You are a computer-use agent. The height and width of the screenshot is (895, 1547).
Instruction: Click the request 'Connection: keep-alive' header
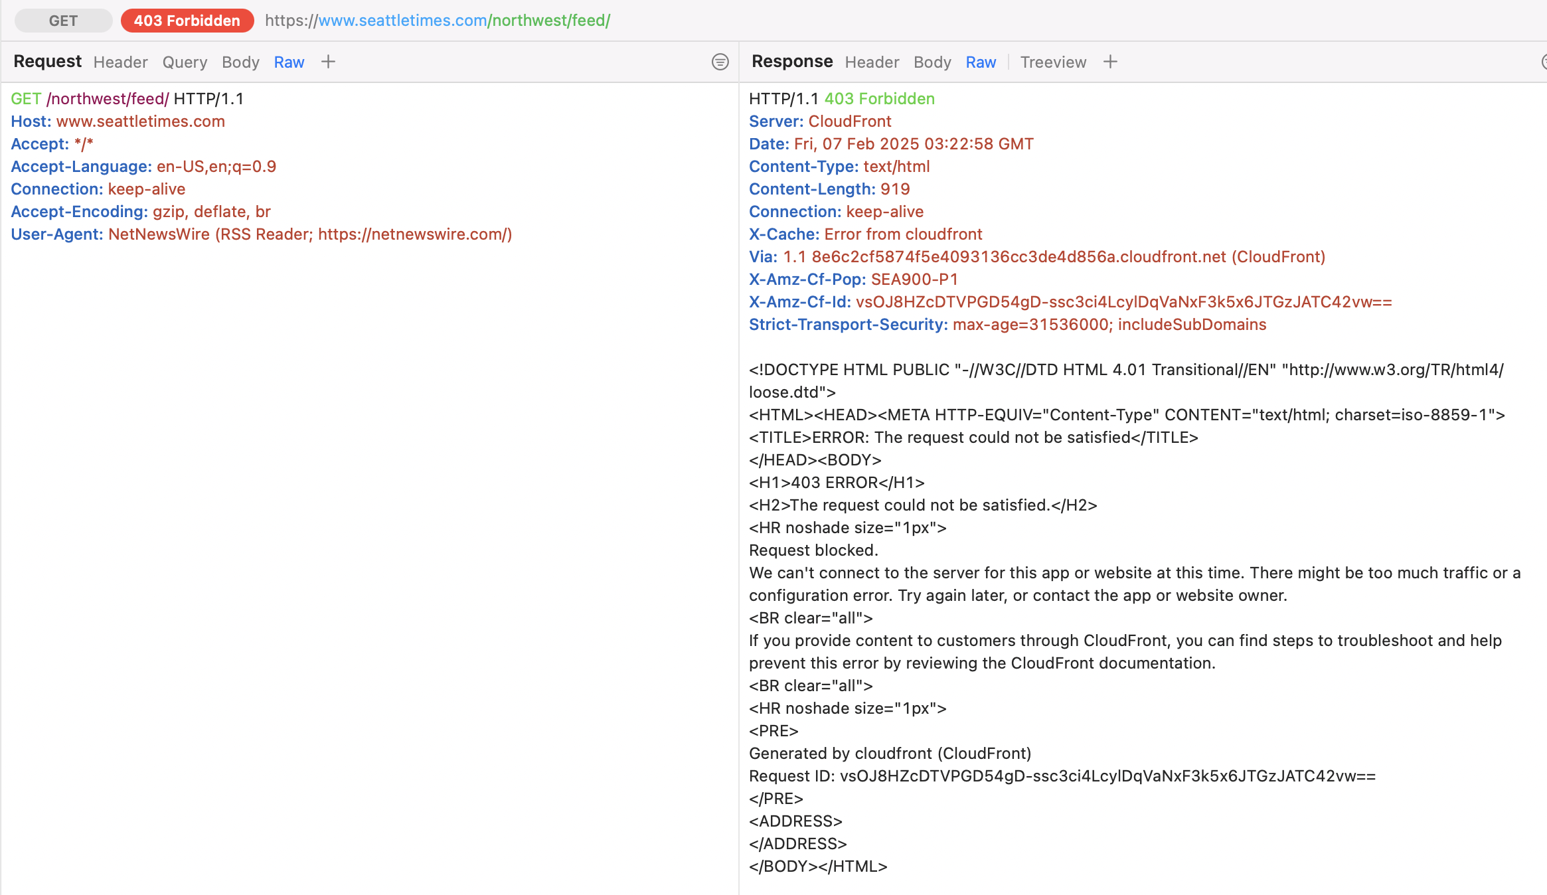[x=98, y=189]
